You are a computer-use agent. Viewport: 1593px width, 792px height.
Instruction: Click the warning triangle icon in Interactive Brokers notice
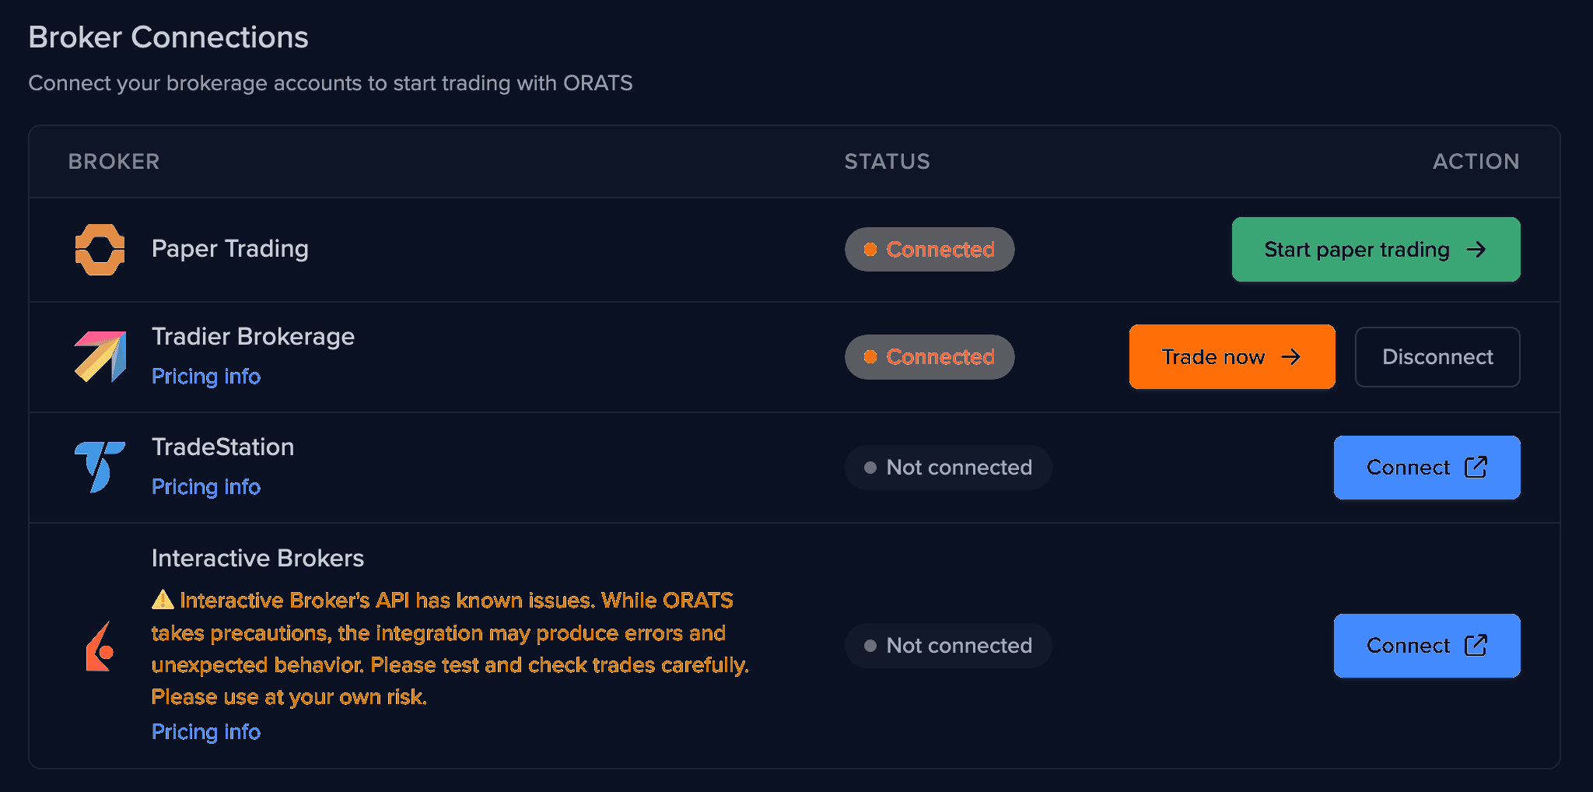coord(163,600)
